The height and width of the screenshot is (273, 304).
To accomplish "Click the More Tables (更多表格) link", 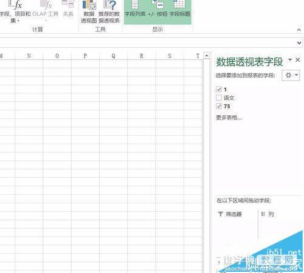I will [229, 118].
